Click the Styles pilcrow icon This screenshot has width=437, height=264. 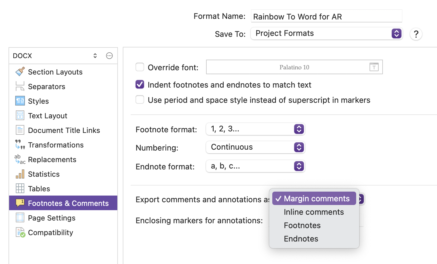(x=20, y=101)
